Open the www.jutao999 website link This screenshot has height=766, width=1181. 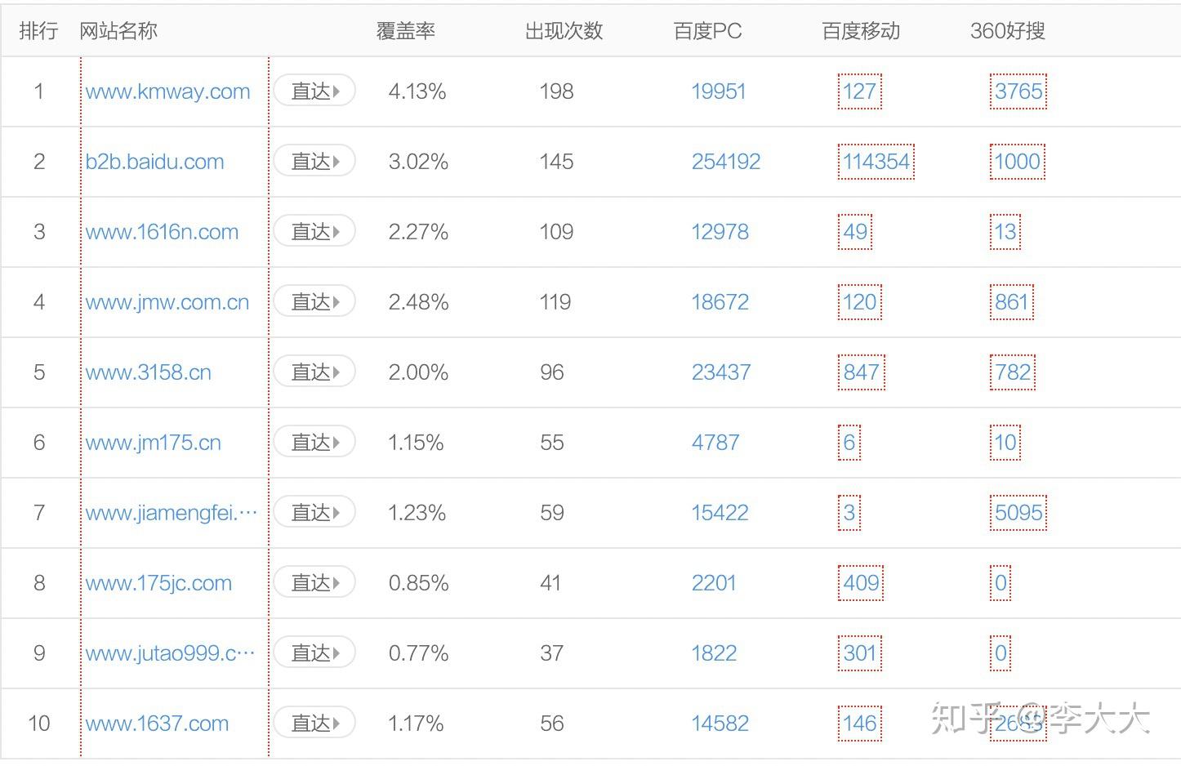[170, 653]
